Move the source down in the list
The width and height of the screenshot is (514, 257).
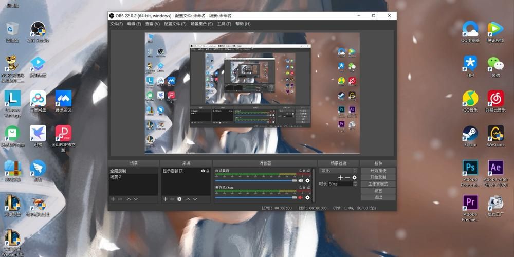point(195,199)
